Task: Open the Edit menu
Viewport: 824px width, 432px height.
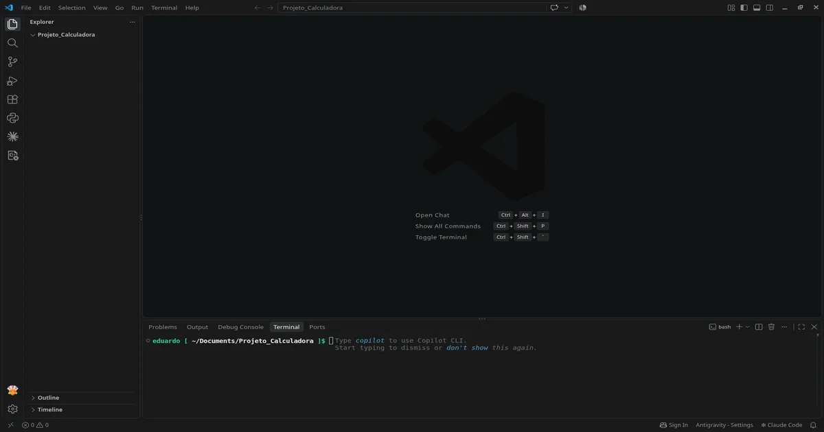Action: [45, 8]
